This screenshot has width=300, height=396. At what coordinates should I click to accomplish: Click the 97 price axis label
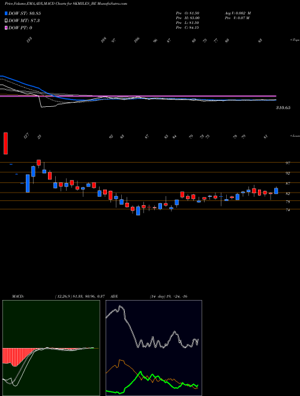(287, 163)
